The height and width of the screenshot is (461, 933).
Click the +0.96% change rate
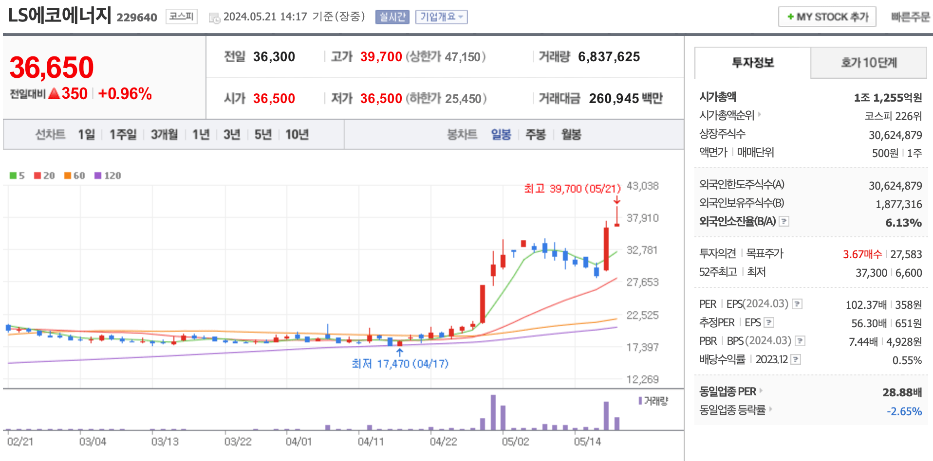click(x=125, y=94)
